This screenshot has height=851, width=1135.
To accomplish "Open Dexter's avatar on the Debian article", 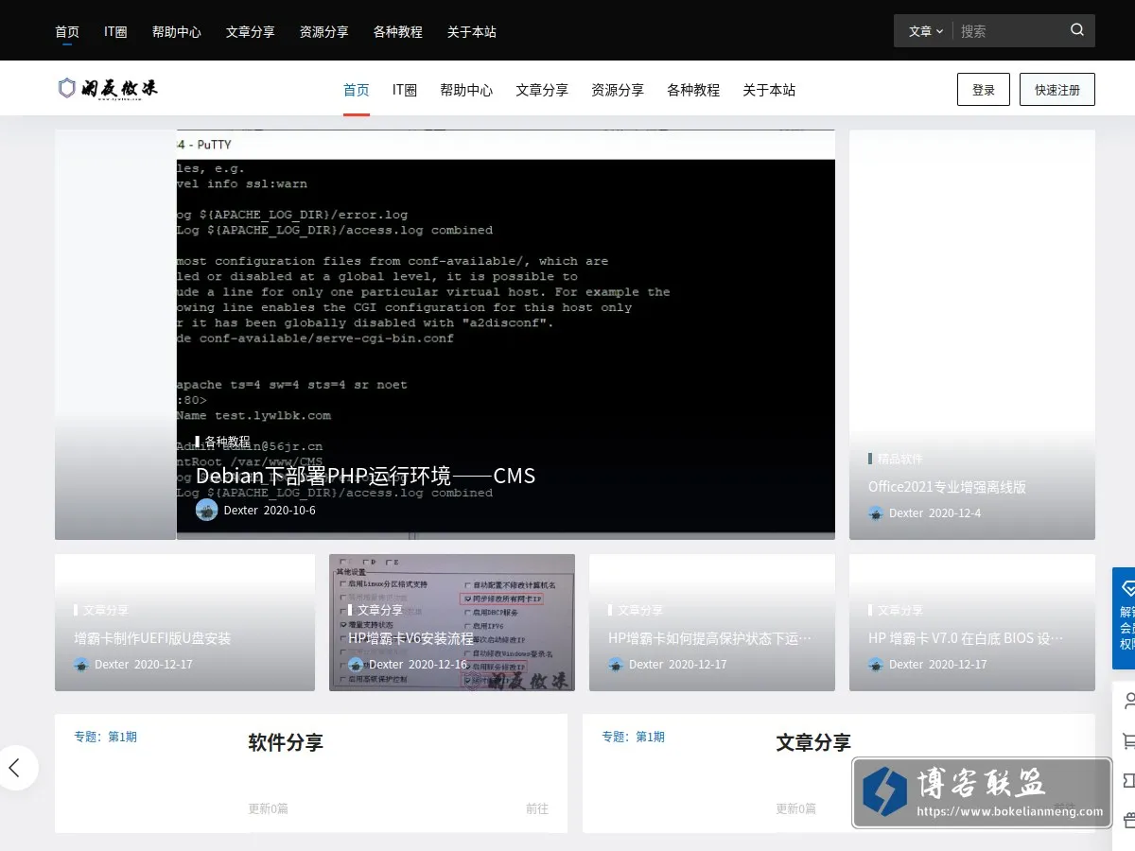I will point(206,511).
